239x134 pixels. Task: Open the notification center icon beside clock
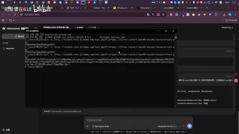pyautogui.click(x=234, y=2)
